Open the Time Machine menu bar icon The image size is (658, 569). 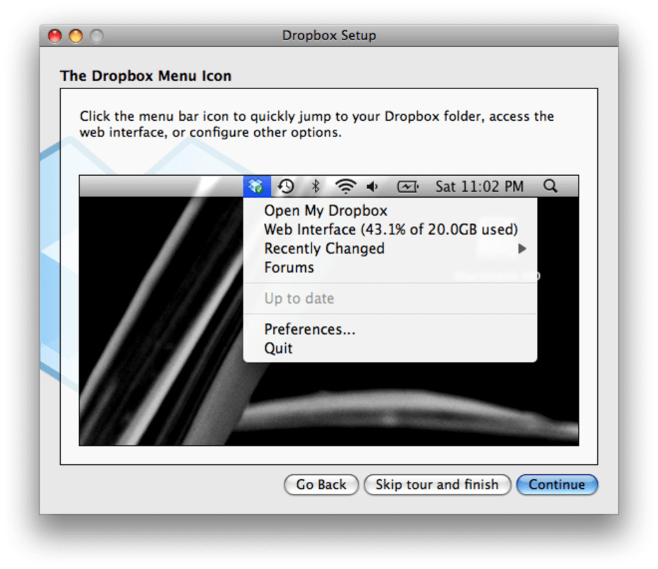coord(286,186)
